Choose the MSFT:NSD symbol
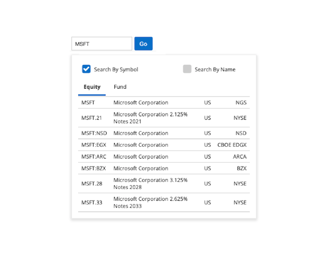This screenshot has height=263, width=331. point(94,133)
